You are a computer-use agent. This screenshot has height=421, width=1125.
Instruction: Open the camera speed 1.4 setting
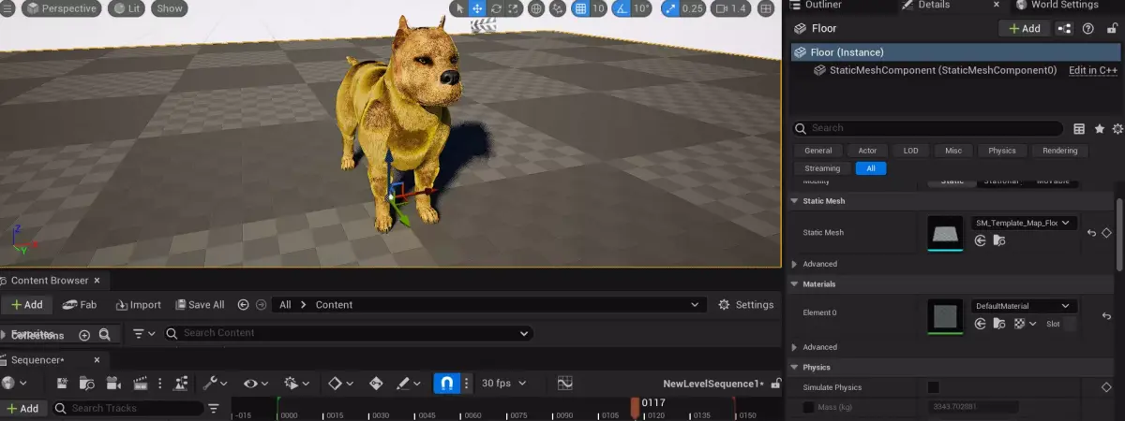coord(730,8)
